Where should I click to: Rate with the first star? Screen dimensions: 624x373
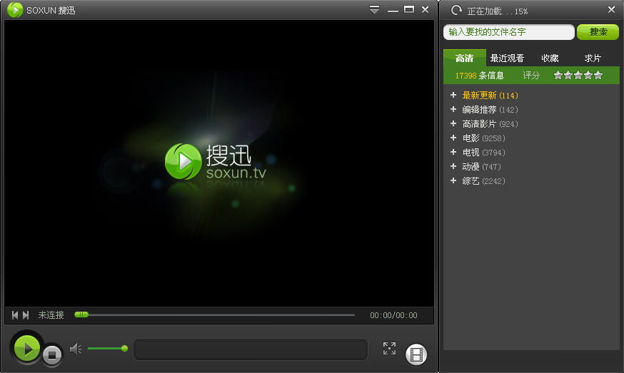(558, 75)
